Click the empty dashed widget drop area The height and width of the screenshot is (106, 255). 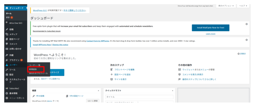pyautogui.click(x=213, y=95)
